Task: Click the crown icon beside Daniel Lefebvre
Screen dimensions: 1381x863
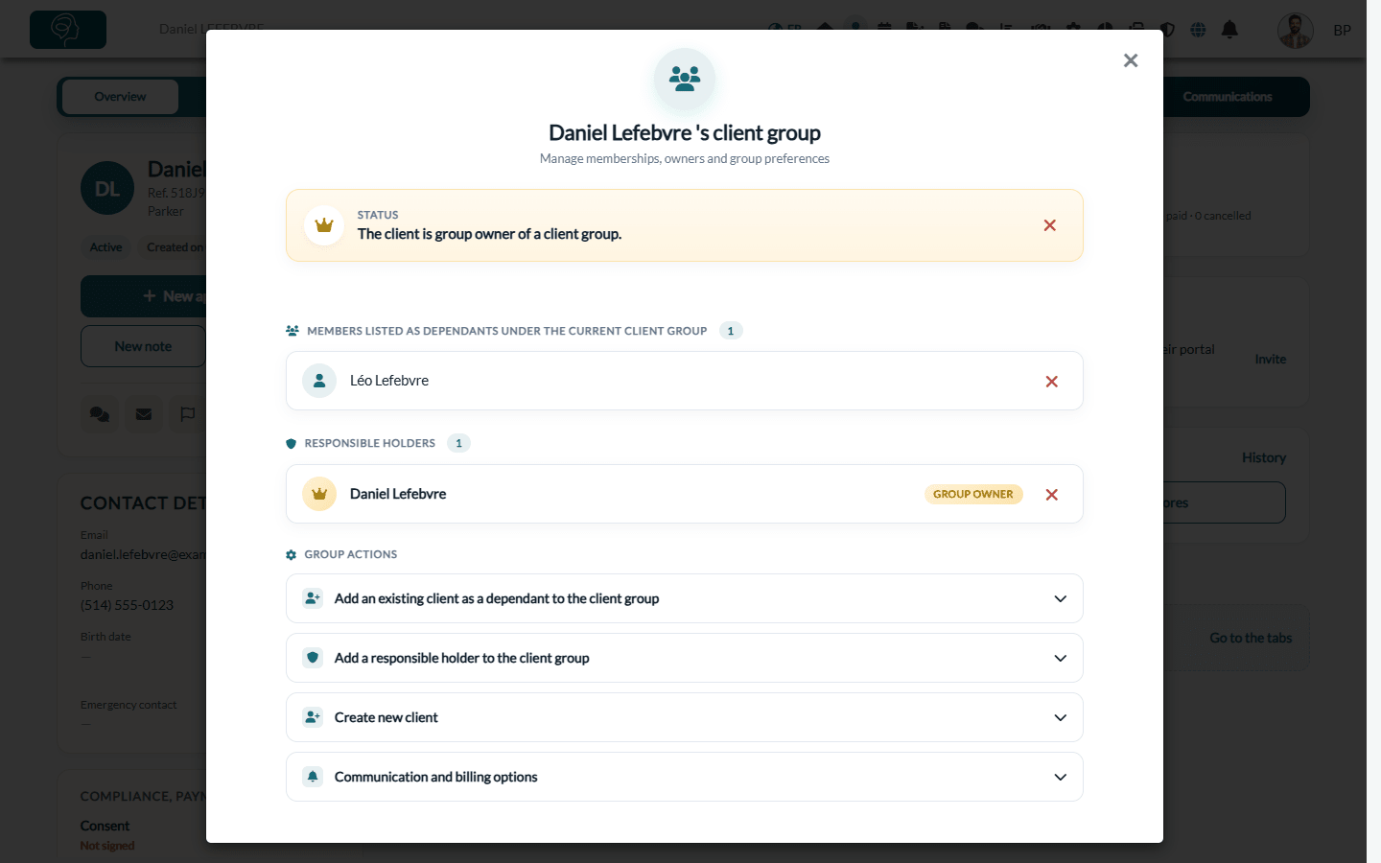Action: pyautogui.click(x=319, y=494)
